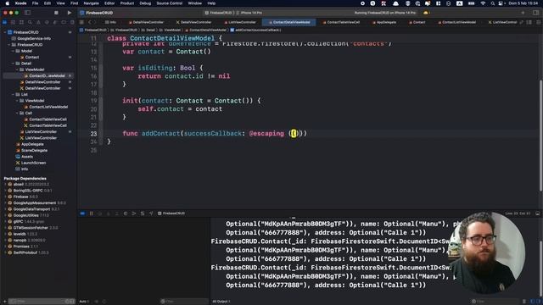Hide the debug area with the bottom-right button

537,213
